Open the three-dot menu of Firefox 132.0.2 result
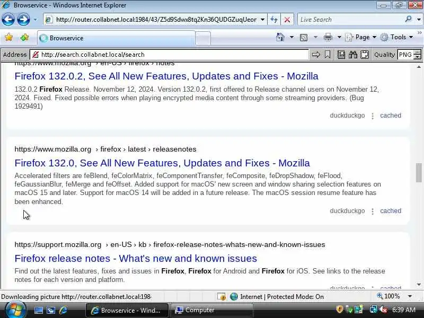424x318 pixels. (x=373, y=116)
